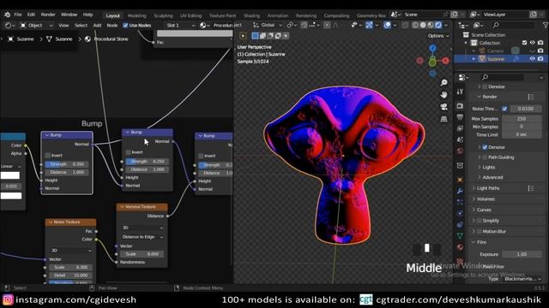Screen dimensions: 549x308
Task: Click the viewport pan hand icon
Action: (x=444, y=95)
